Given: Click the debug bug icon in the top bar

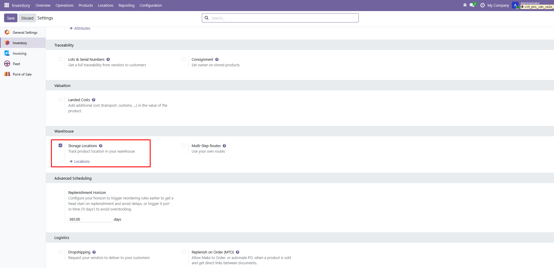Looking at the screenshot, I should tap(465, 5).
